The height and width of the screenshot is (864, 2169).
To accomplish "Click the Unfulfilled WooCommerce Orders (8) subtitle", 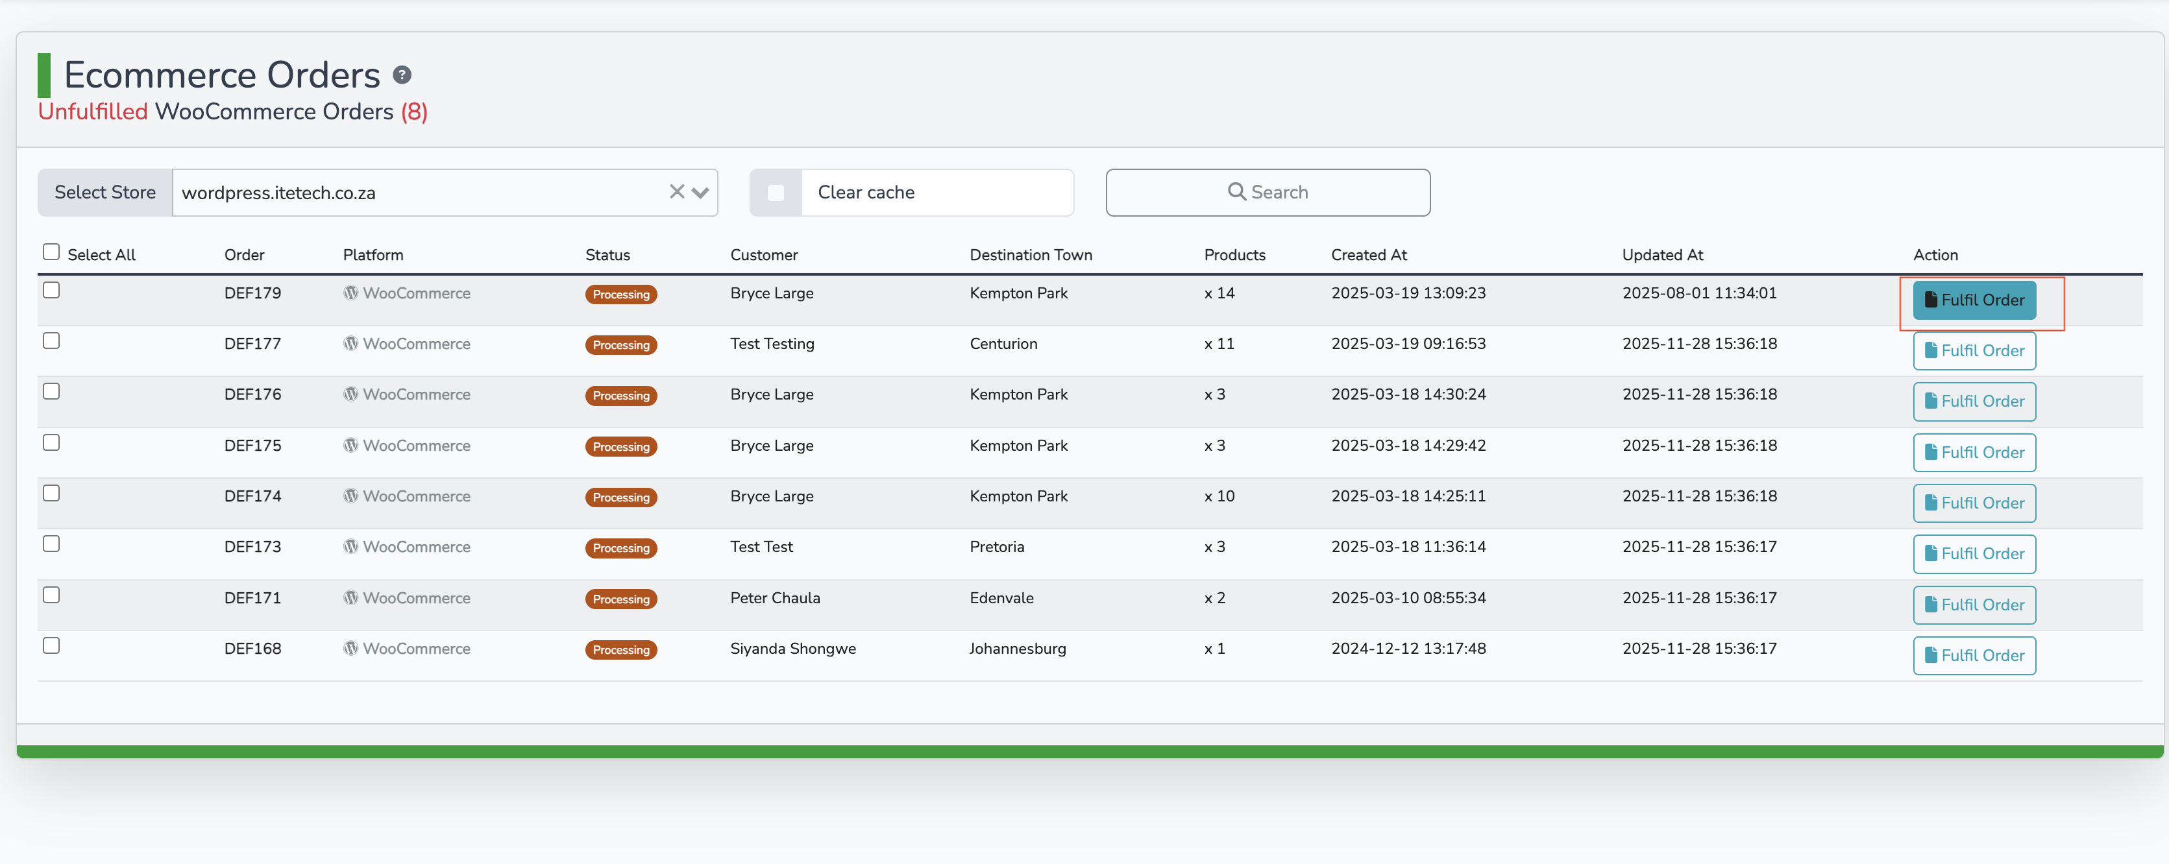I will tap(233, 111).
